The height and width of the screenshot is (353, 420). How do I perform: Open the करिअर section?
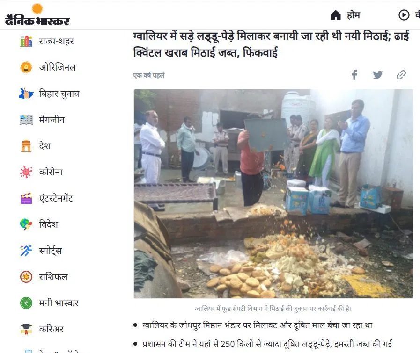click(52, 329)
